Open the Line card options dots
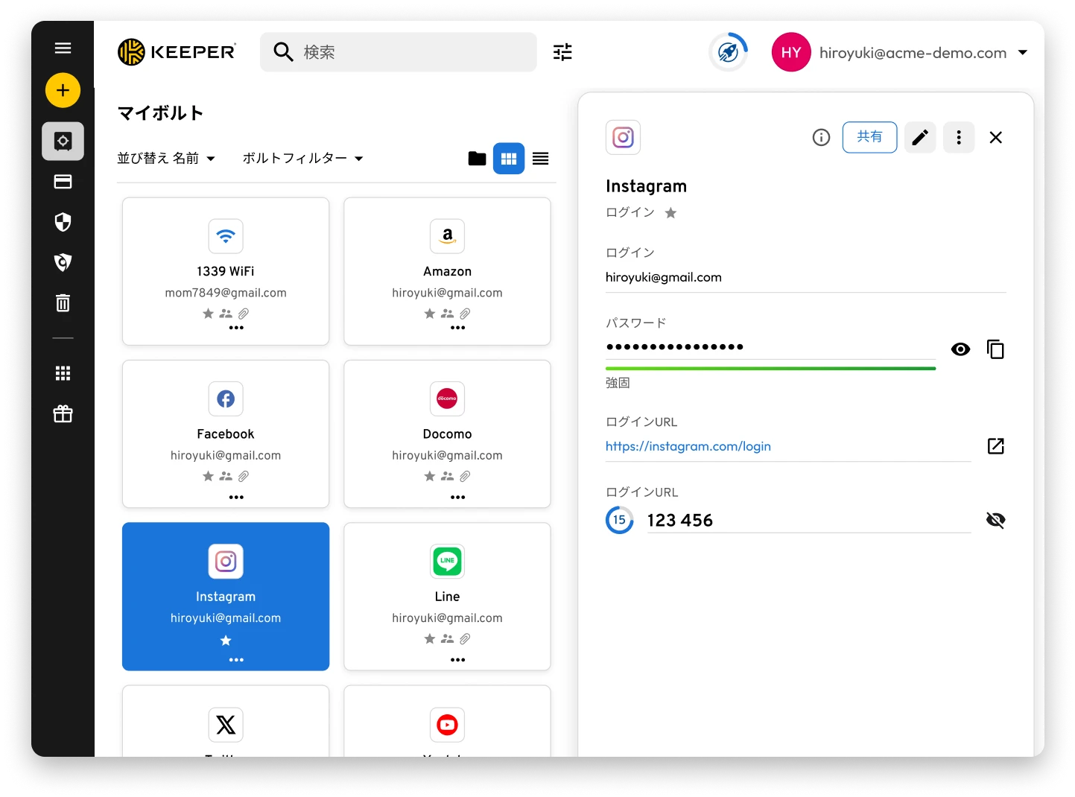The width and height of the screenshot is (1075, 797). tap(457, 660)
